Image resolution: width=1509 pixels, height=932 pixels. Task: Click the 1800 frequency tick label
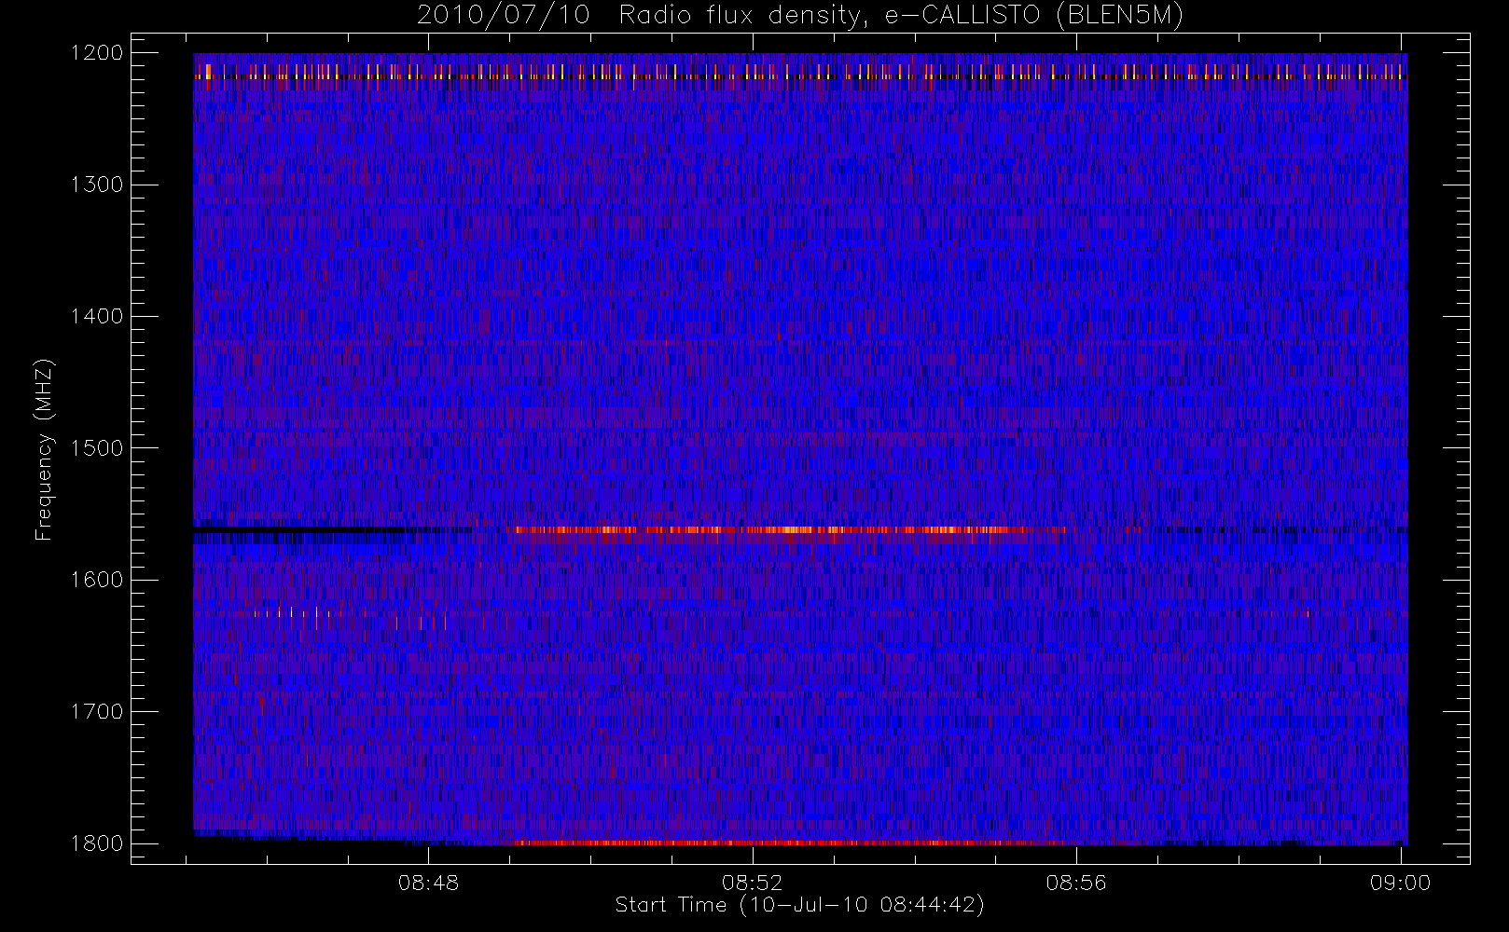tap(98, 843)
